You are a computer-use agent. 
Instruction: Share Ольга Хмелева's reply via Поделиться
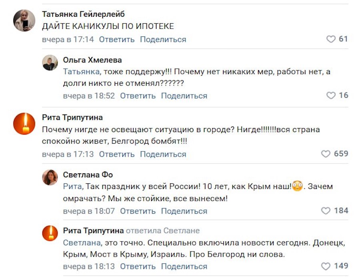(184, 96)
